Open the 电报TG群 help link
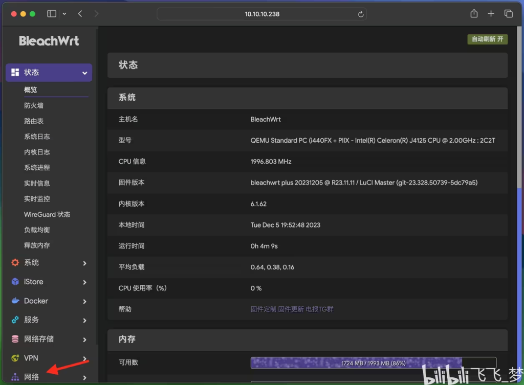524x385 pixels. (319, 309)
